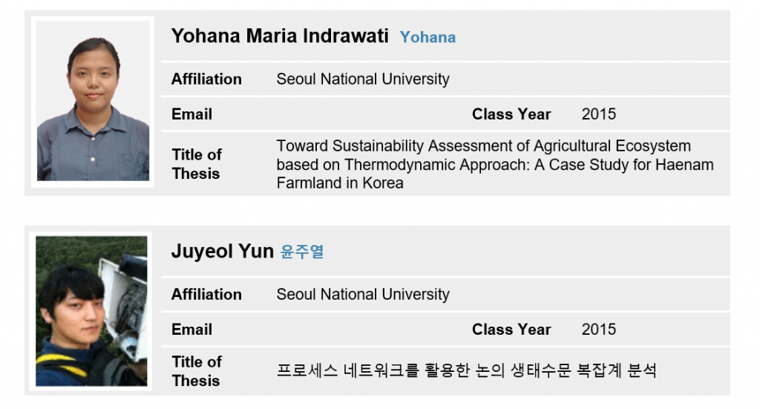
Task: Click the Title of Thesis label in Yohana's card
Action: (x=197, y=164)
